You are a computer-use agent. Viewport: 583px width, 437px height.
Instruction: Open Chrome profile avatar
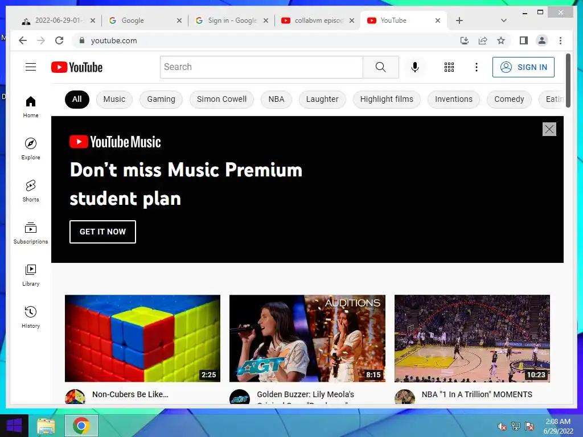click(542, 40)
